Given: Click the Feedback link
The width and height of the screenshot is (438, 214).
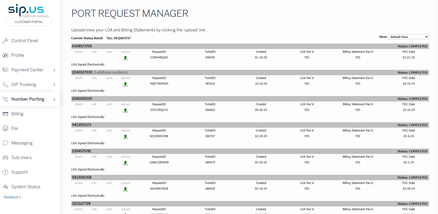Looking at the screenshot, I should pos(12,197).
